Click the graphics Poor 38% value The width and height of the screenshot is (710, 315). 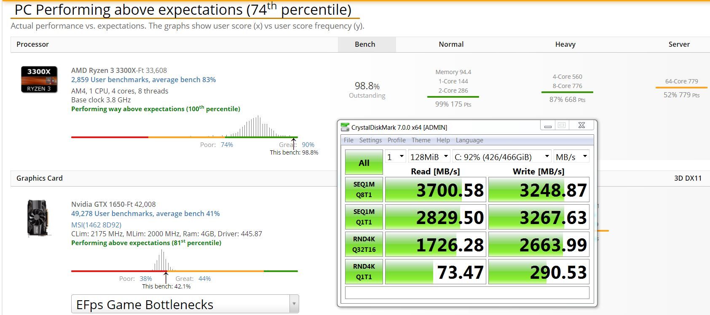pos(146,279)
